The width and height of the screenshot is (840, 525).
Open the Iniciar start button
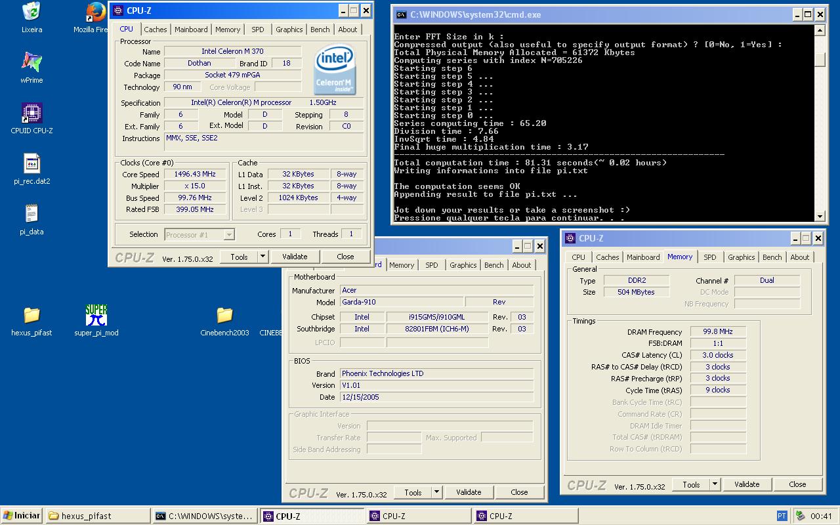(x=22, y=516)
